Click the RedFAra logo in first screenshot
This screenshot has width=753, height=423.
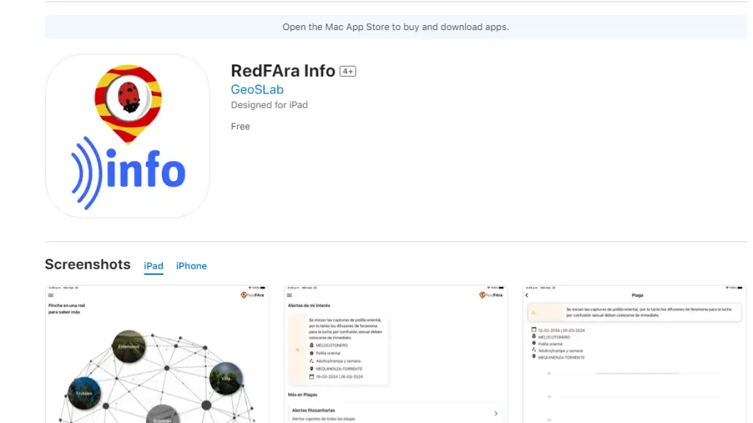pyautogui.click(x=253, y=295)
